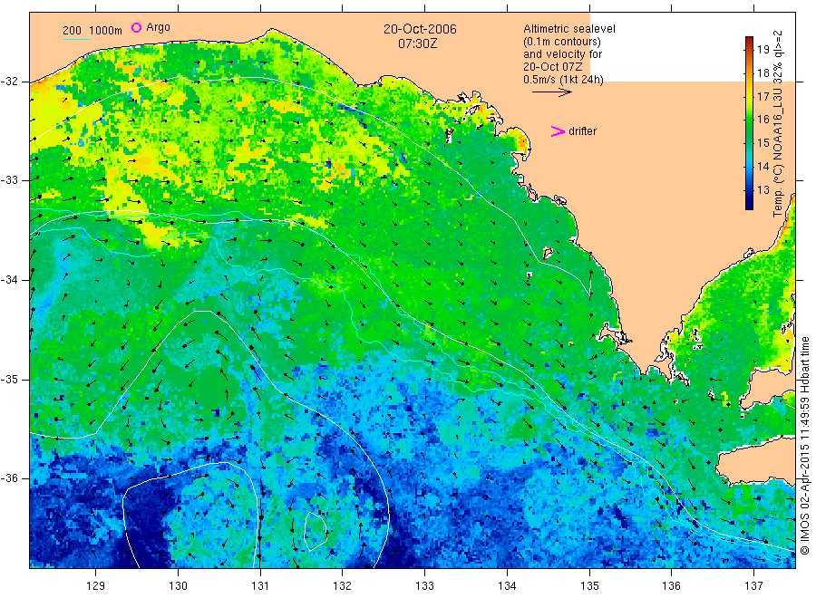Click the -32 latitude axis label
Viewport: 816px width, 598px height.
point(9,82)
